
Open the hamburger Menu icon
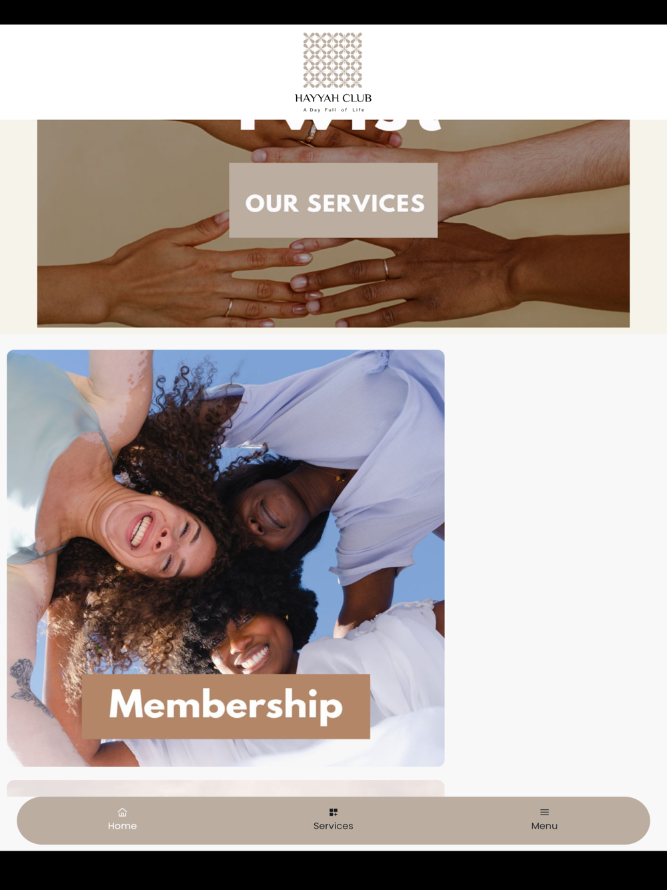(544, 812)
